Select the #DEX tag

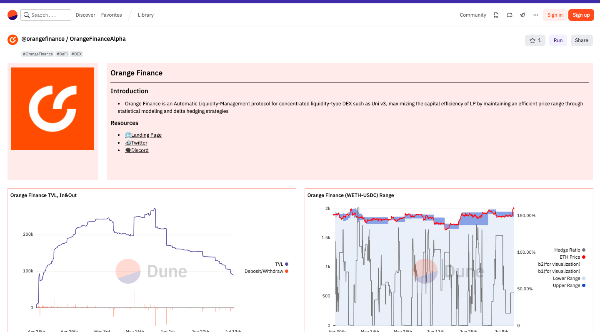click(76, 54)
